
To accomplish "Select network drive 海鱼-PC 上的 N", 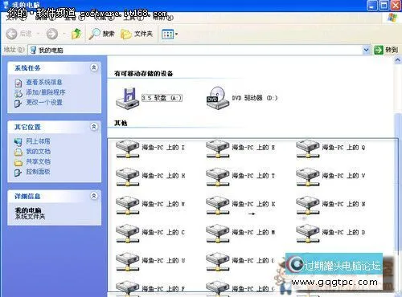I will coord(330,205).
